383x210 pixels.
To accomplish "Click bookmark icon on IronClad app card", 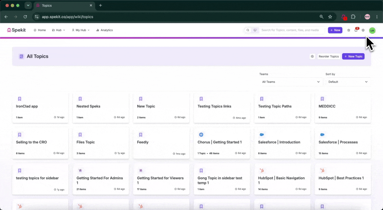I will [x=20, y=99].
